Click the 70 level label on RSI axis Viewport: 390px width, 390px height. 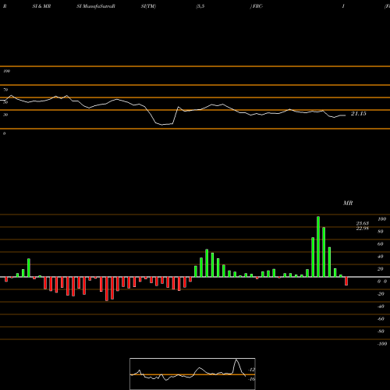pyautogui.click(x=5, y=90)
